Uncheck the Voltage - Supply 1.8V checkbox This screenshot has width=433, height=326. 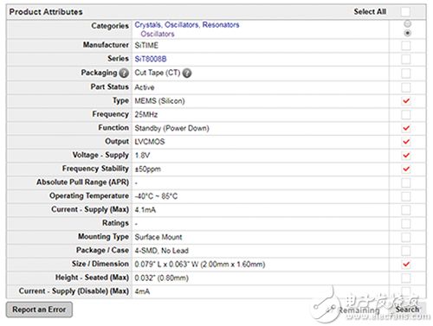tap(406, 156)
